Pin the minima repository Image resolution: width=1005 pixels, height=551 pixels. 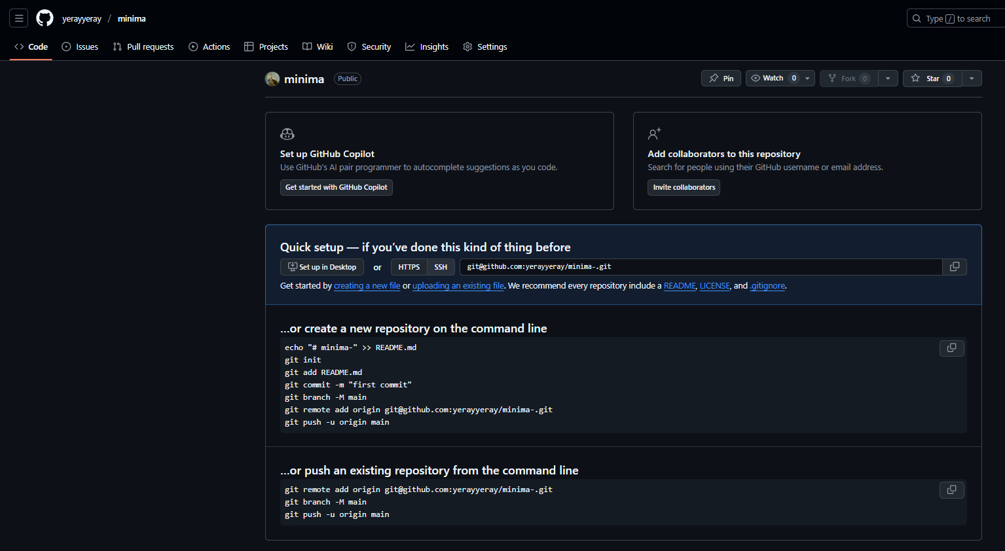[721, 78]
